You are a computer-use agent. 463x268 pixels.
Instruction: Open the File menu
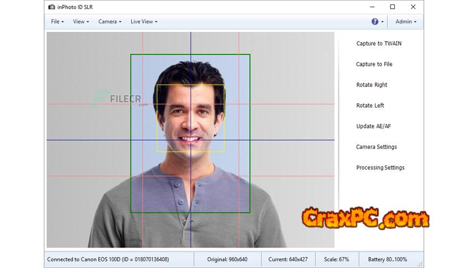57,22
